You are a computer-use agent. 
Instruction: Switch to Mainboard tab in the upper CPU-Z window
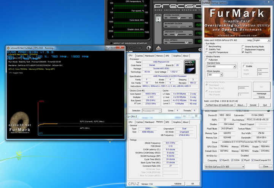[x=149, y=55]
